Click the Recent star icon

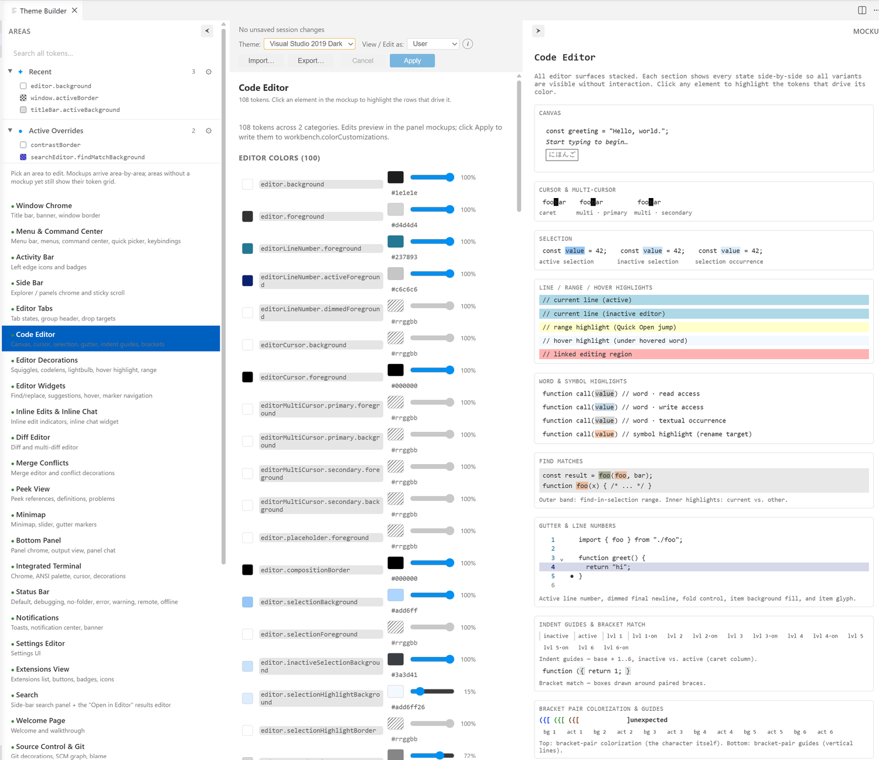[21, 71]
